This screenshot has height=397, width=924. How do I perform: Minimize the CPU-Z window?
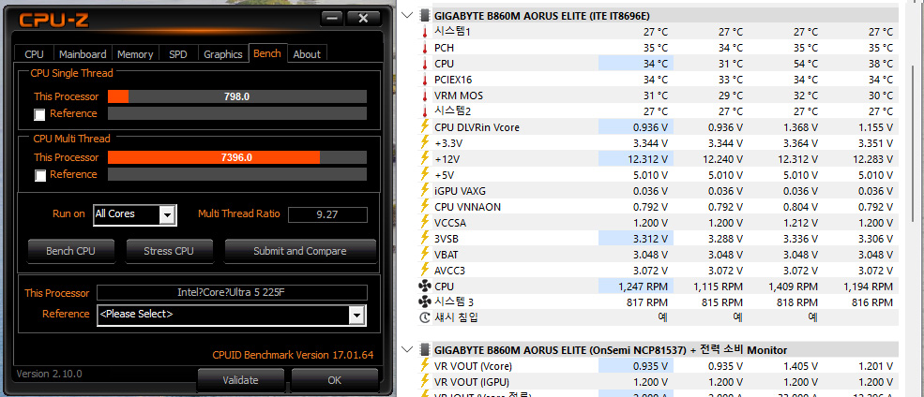pos(332,18)
